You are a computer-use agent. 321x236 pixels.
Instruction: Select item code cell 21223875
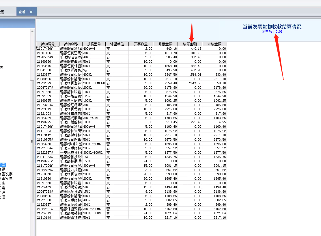48,66
